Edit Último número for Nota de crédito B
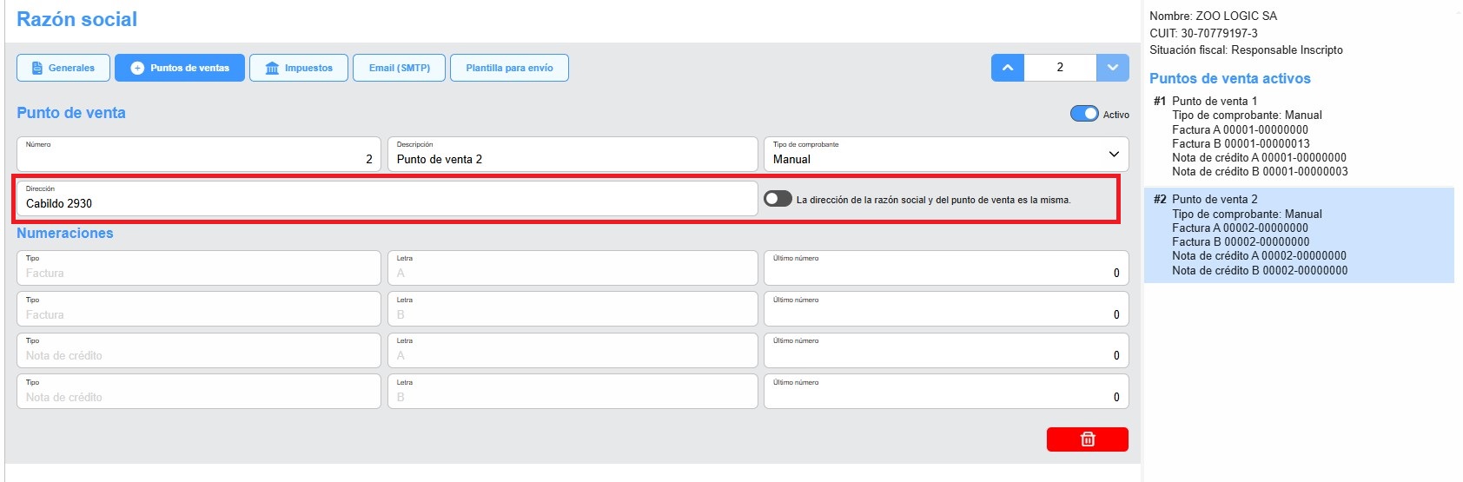The image size is (1463, 482). click(946, 392)
